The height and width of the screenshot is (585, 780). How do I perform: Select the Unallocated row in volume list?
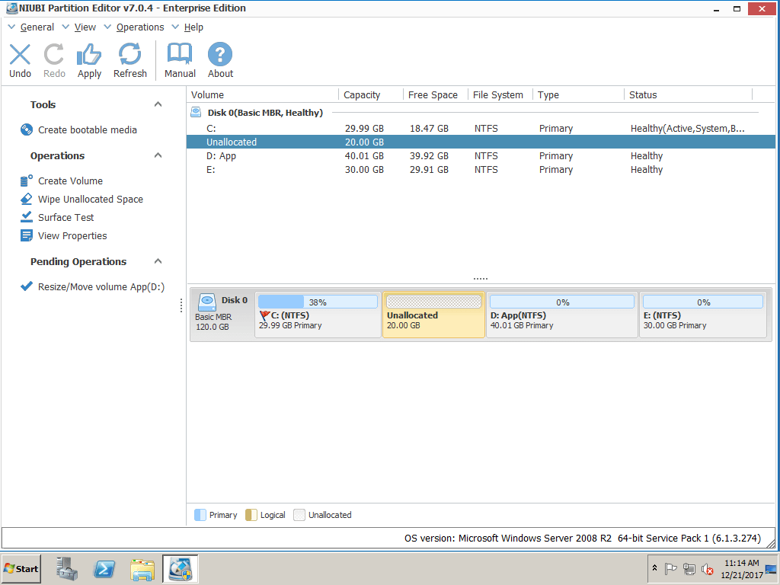[x=481, y=142]
